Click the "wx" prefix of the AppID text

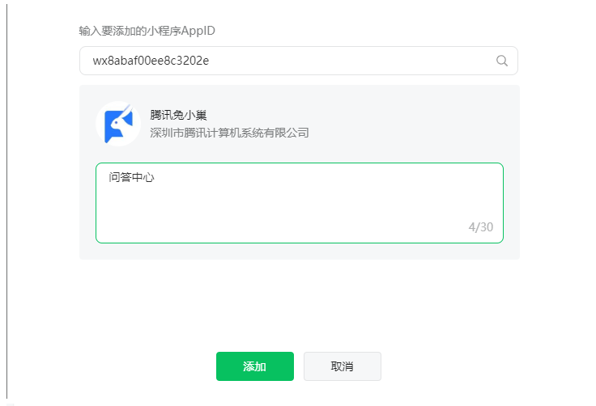[98, 61]
